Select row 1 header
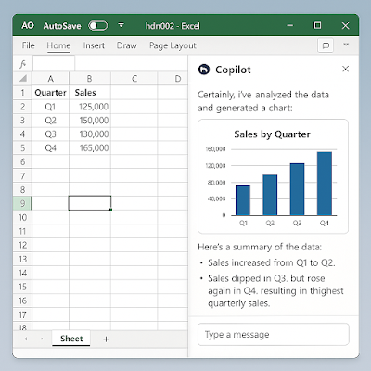 pyautogui.click(x=22, y=93)
